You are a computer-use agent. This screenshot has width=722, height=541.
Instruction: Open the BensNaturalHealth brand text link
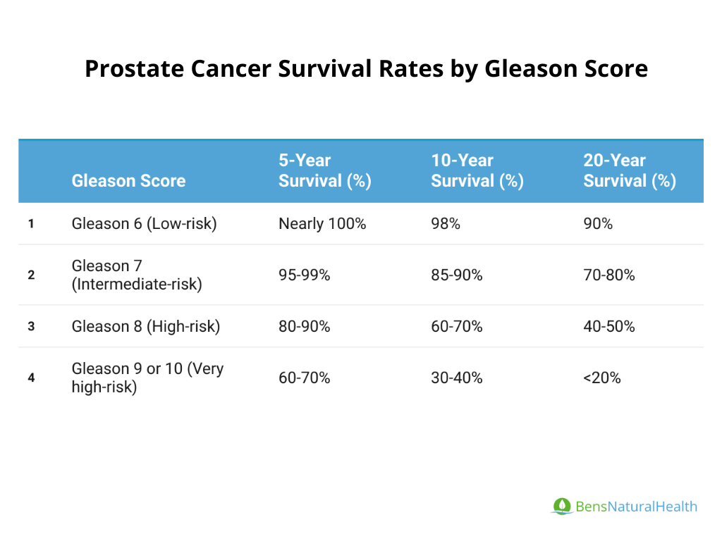[636, 506]
